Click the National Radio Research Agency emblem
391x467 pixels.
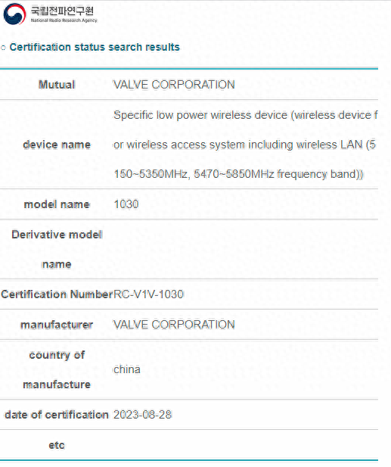(14, 14)
